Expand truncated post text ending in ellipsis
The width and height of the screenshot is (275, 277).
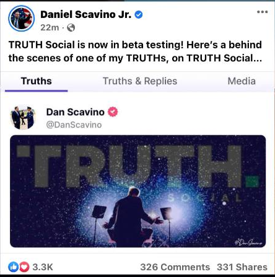[258, 58]
